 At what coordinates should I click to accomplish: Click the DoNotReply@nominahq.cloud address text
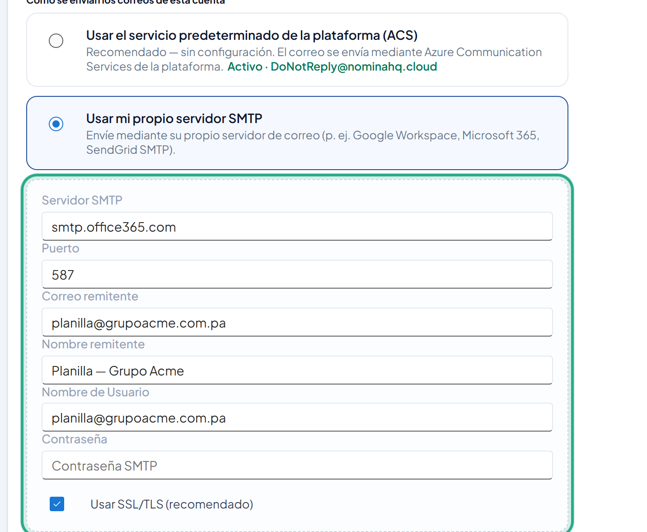[x=354, y=66]
